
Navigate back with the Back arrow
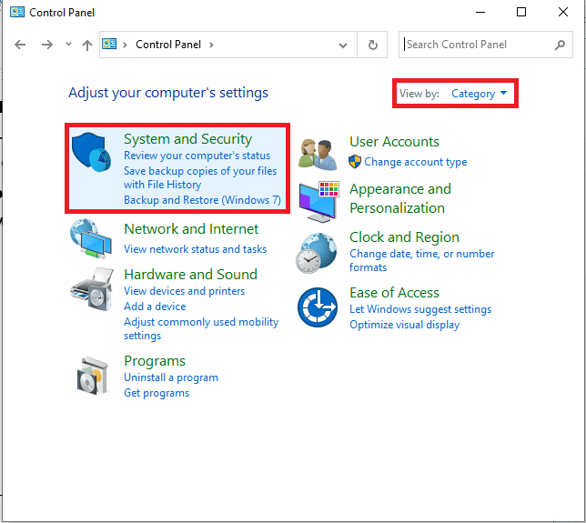[21, 45]
